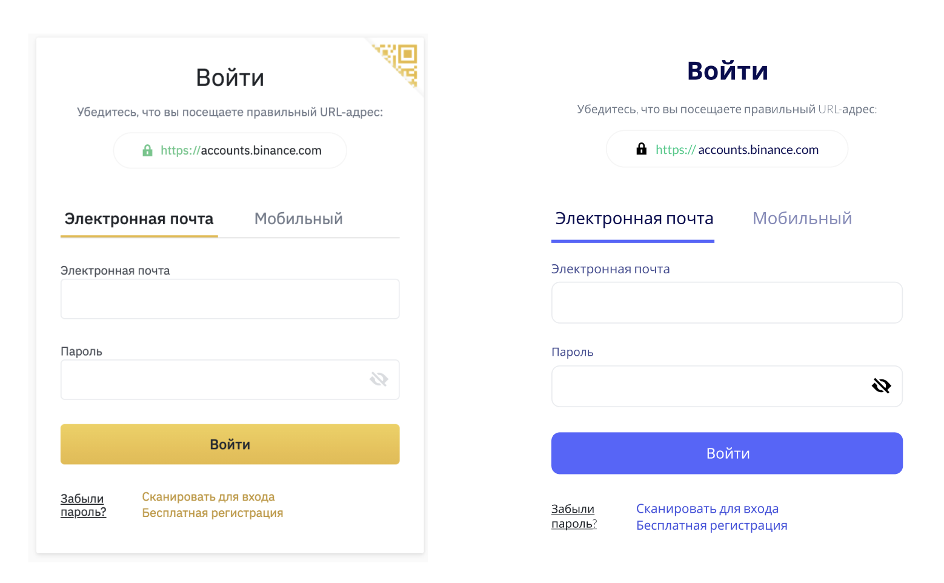Focus the Электронная почта field in yellow-themed form
This screenshot has height=583, width=944.
(230, 299)
